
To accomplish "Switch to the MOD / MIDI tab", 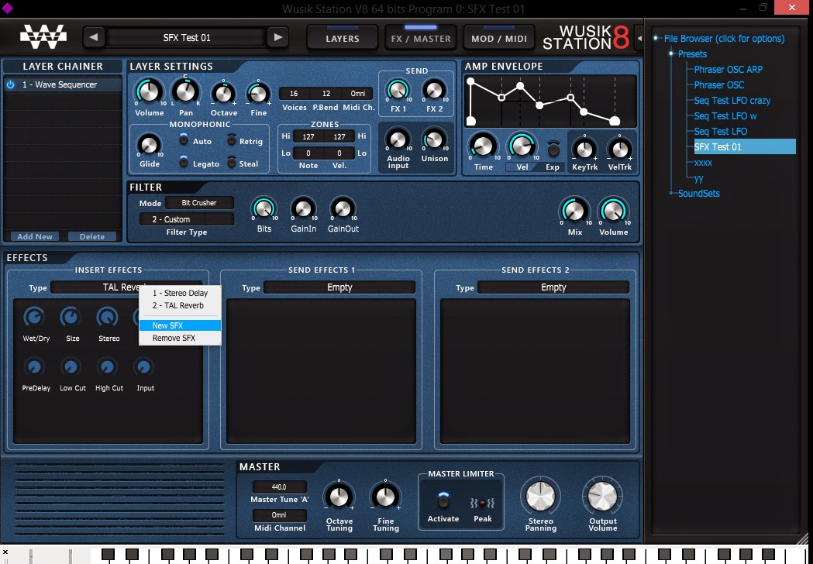I will coord(499,38).
